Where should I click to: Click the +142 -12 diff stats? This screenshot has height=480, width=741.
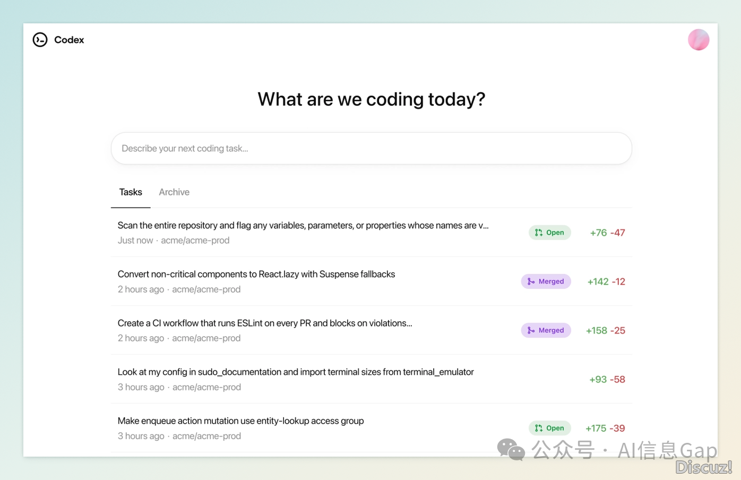[x=606, y=281]
